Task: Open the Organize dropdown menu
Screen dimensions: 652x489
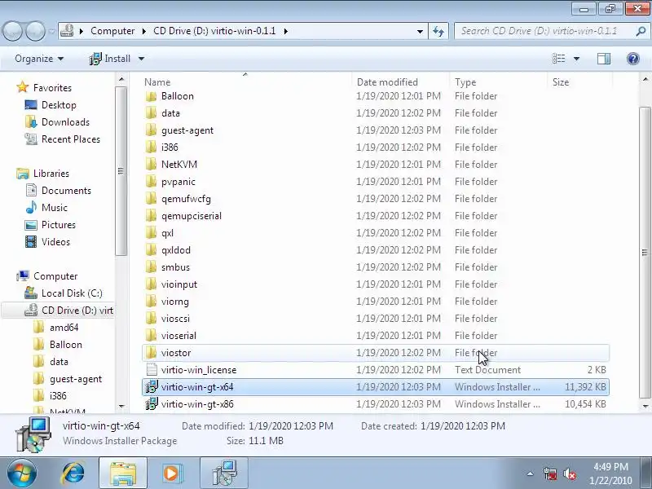Action: (x=39, y=59)
